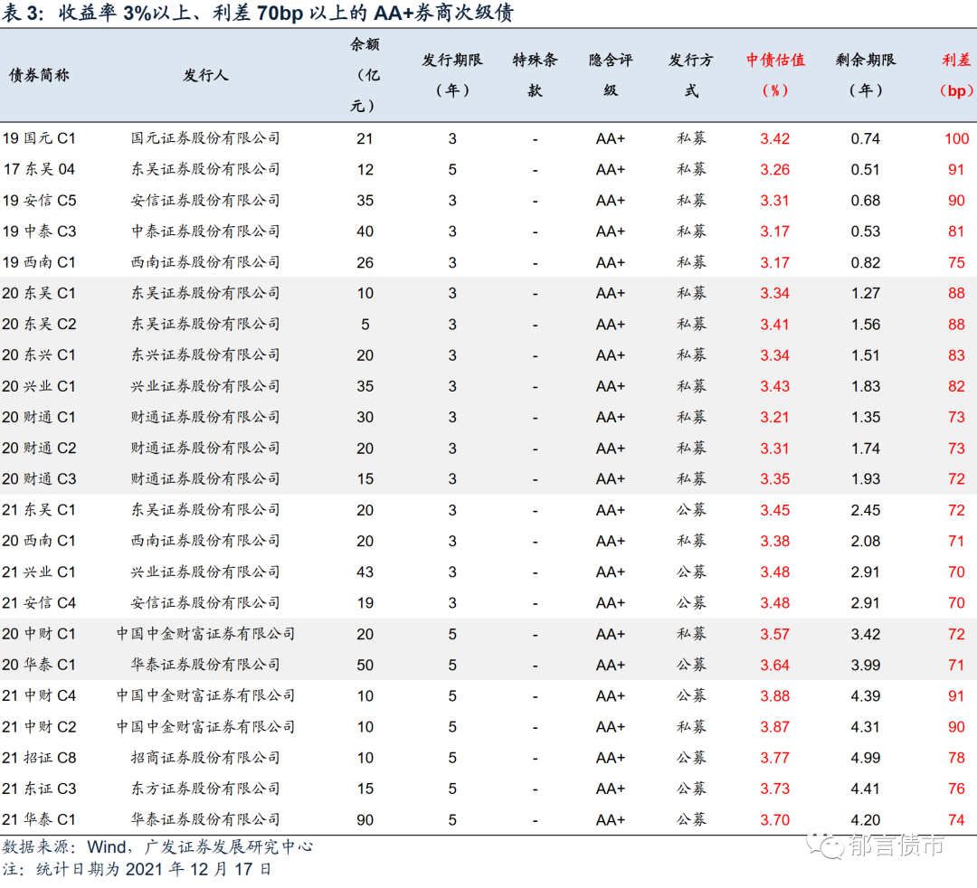Select bond name '19 西南 C1'
This screenshot has width=977, height=888.
39,262
